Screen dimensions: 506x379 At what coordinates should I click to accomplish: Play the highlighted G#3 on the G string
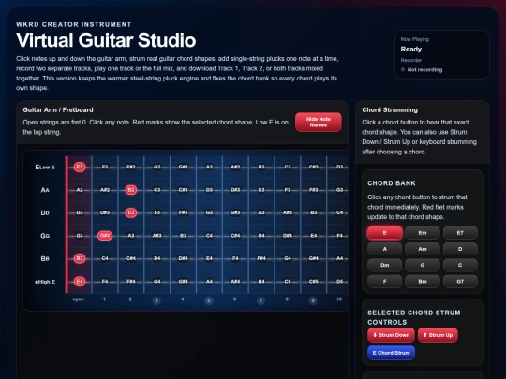(x=105, y=236)
